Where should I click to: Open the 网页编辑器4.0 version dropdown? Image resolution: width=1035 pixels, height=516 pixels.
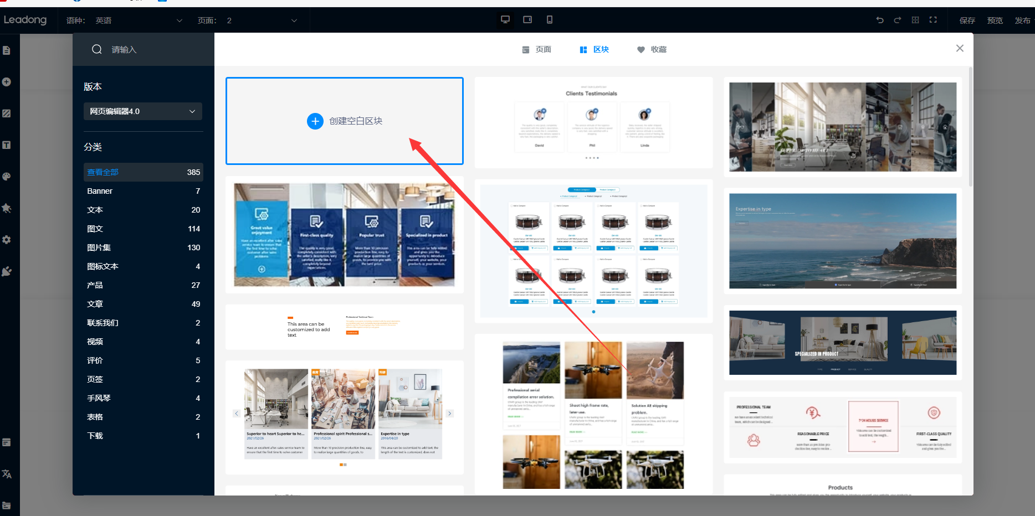point(143,111)
